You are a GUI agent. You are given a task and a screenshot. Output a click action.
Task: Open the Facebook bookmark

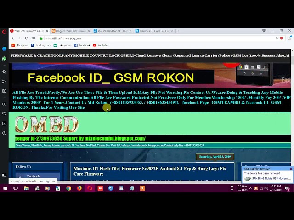pos(82,45)
